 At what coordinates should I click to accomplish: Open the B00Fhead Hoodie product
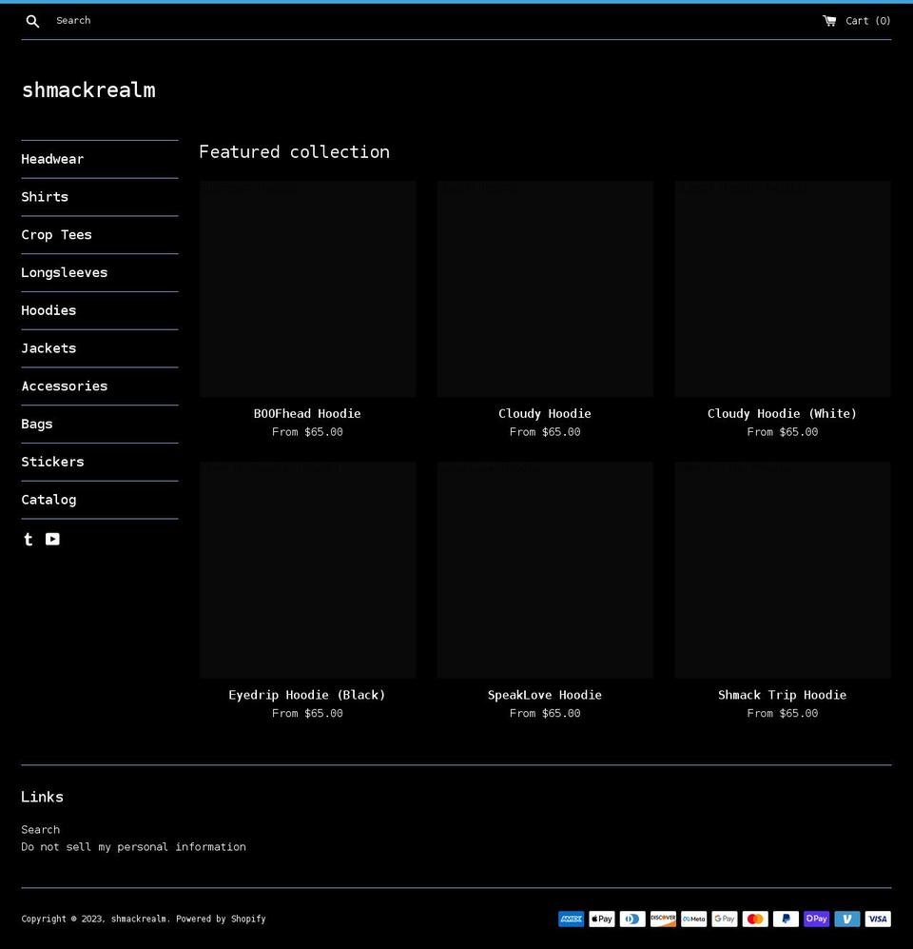tap(307, 413)
